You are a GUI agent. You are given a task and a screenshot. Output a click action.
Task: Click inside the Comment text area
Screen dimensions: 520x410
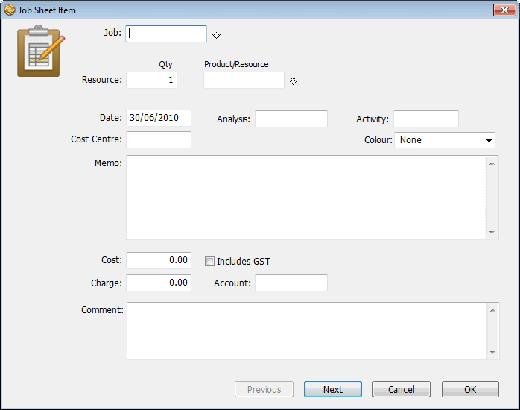click(x=306, y=331)
